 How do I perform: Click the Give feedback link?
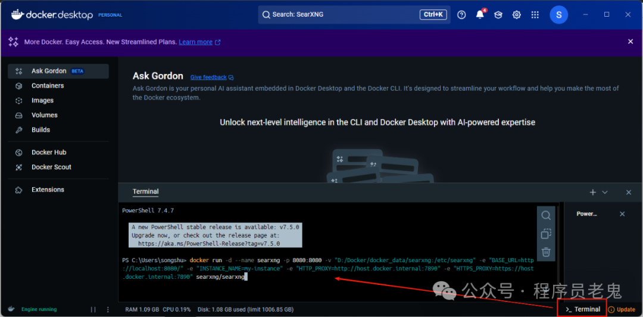pyautogui.click(x=208, y=77)
